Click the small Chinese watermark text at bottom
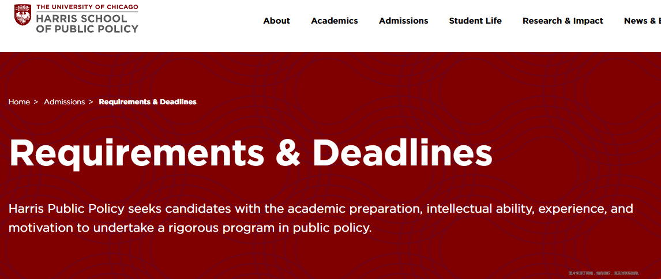 [x=604, y=273]
